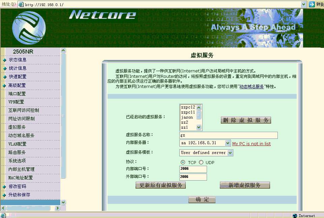The height and width of the screenshot is (218, 324).
Task: Select the UDP protocol radio button
Action: [201, 162]
